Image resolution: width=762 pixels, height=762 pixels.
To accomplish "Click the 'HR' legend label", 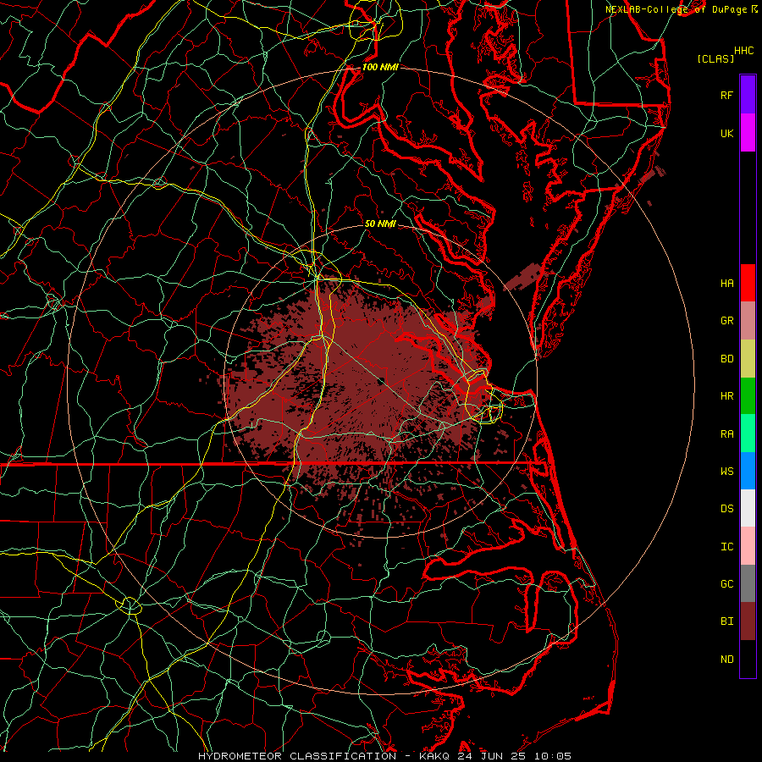I will click(x=726, y=396).
